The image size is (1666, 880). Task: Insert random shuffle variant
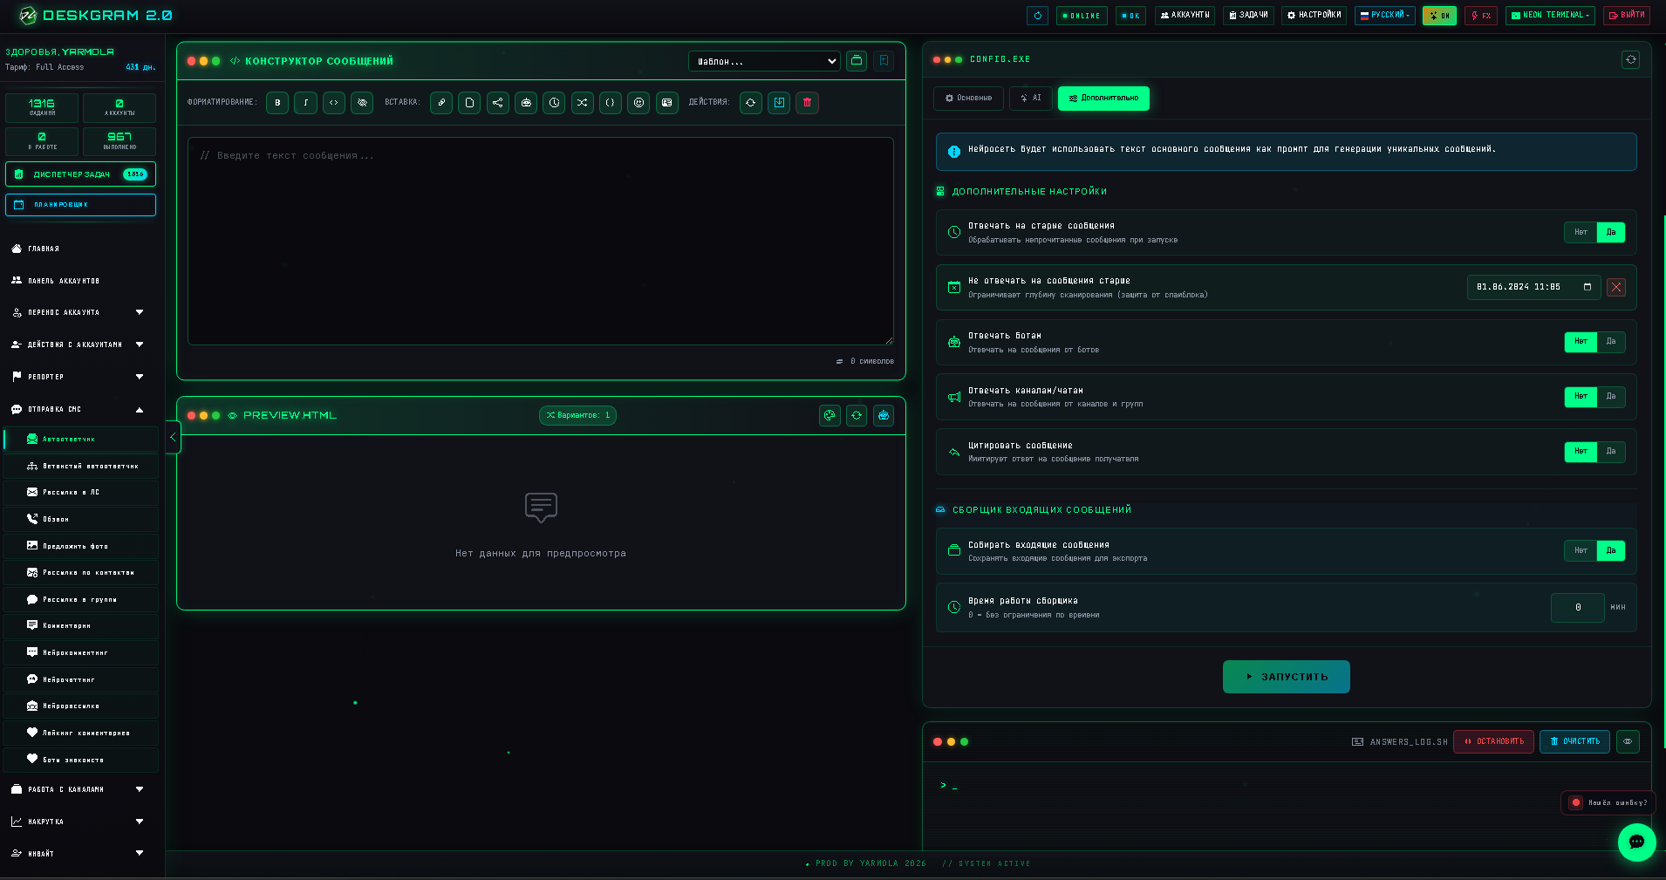(x=582, y=103)
